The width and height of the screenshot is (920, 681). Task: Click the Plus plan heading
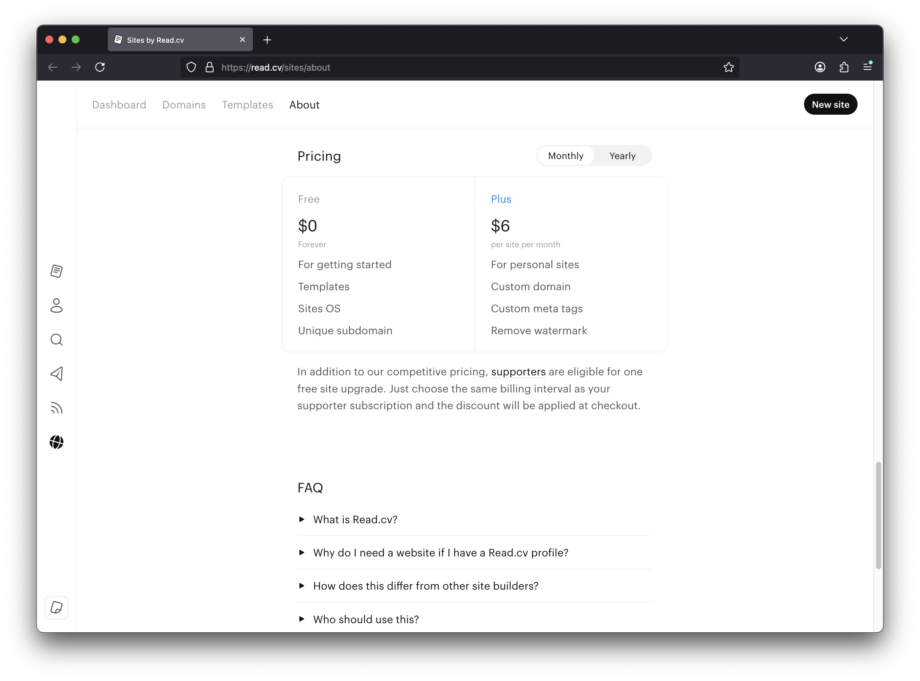click(x=501, y=199)
